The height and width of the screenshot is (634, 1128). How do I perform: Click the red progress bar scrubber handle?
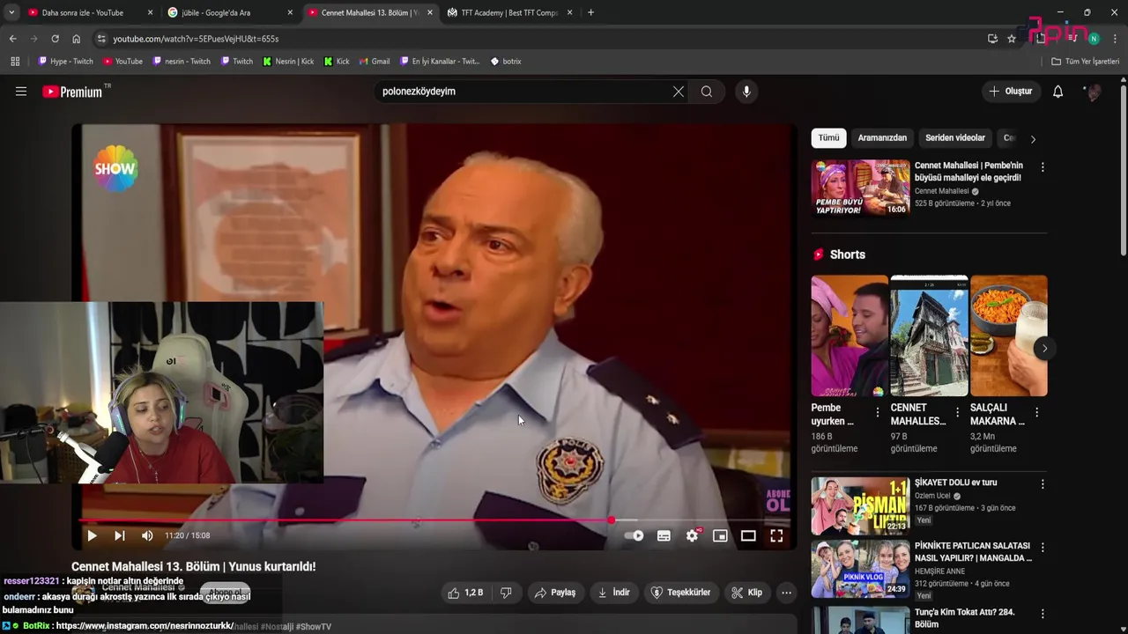coord(612,520)
